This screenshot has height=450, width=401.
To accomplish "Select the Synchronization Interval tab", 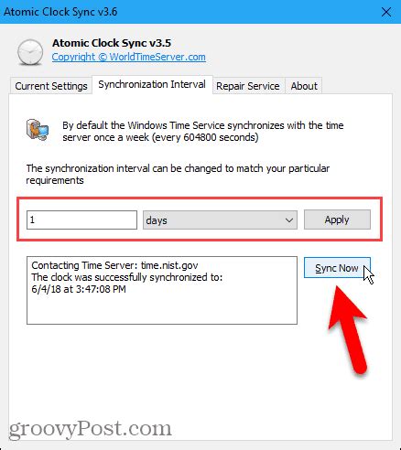I will coord(152,84).
